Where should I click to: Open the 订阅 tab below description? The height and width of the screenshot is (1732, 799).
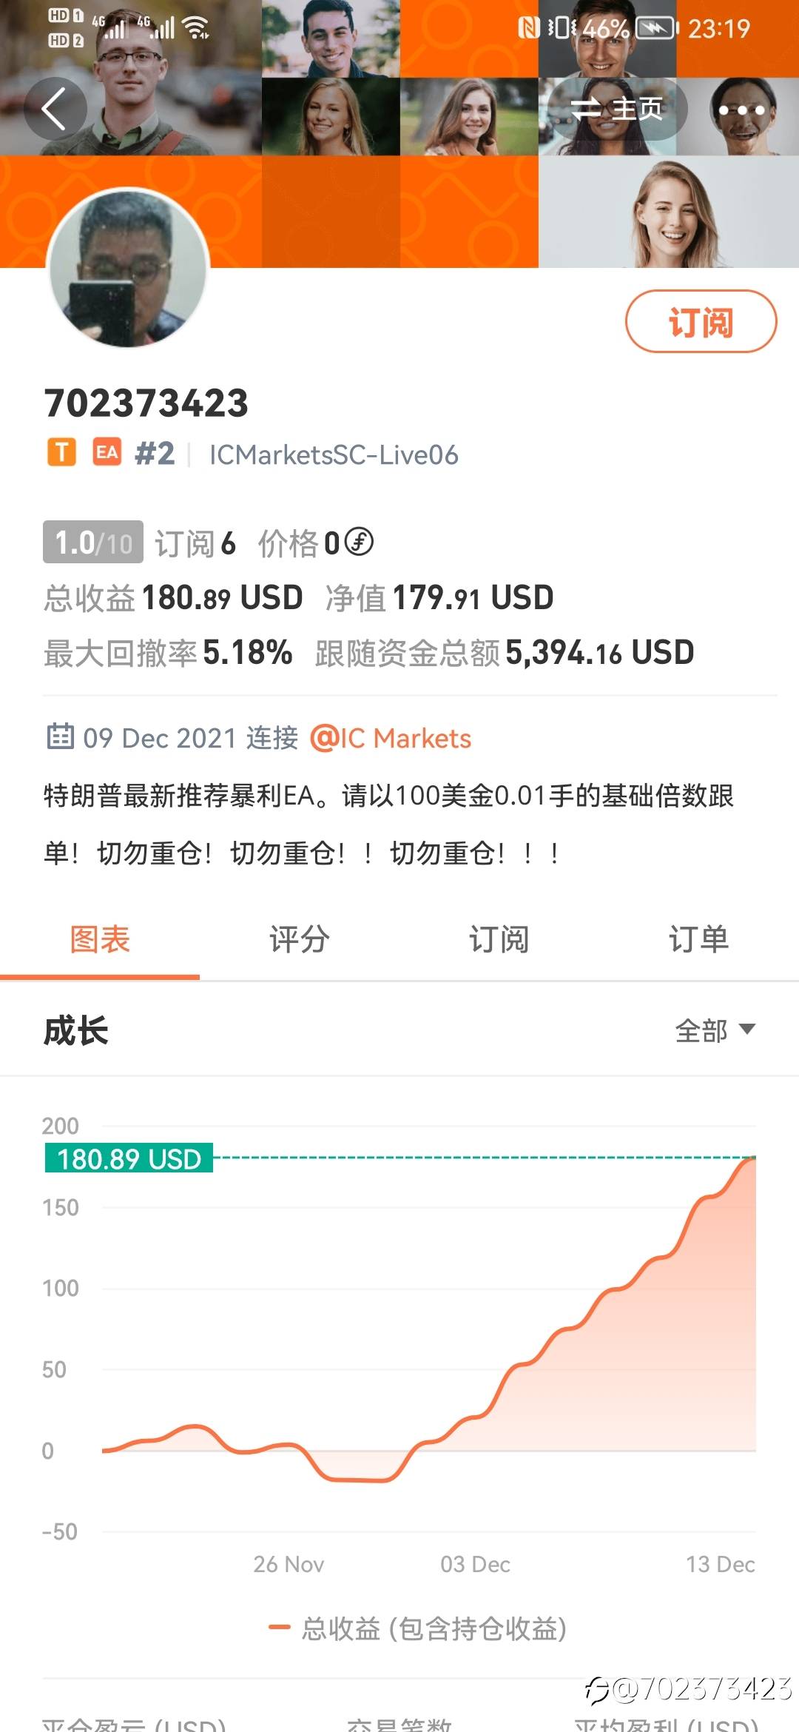[499, 939]
